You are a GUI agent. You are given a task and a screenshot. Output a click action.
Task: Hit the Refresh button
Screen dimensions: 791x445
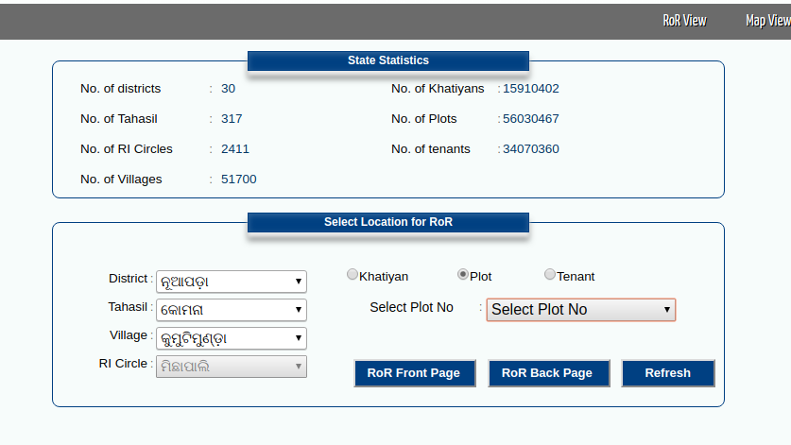[x=667, y=373]
